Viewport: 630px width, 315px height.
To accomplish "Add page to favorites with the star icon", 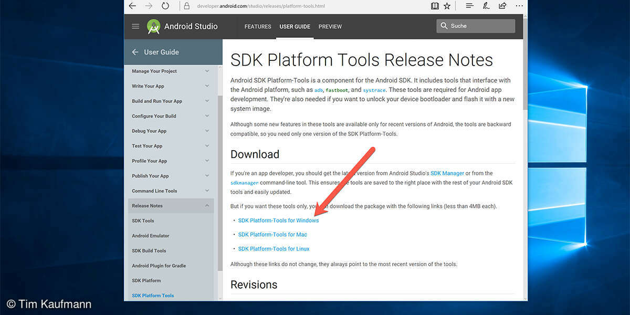I will tap(447, 6).
